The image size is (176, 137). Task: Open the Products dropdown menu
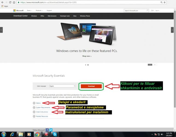pyautogui.click(x=39, y=11)
